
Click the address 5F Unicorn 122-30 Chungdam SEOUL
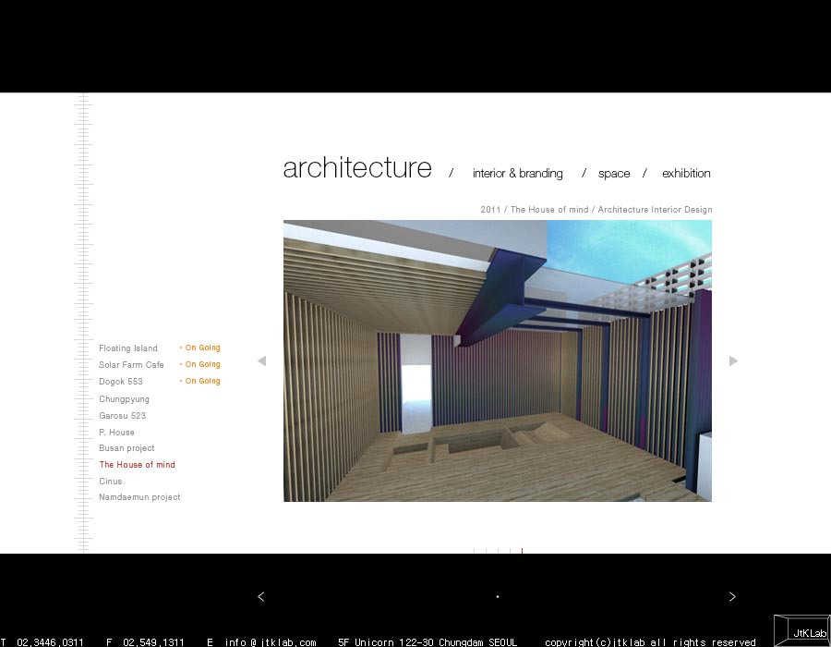pyautogui.click(x=428, y=642)
